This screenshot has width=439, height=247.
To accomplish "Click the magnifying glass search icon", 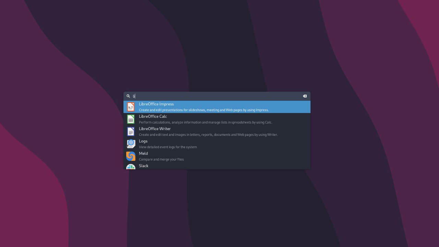I will 128,96.
